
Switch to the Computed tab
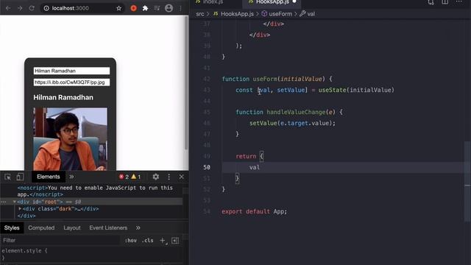tap(41, 227)
